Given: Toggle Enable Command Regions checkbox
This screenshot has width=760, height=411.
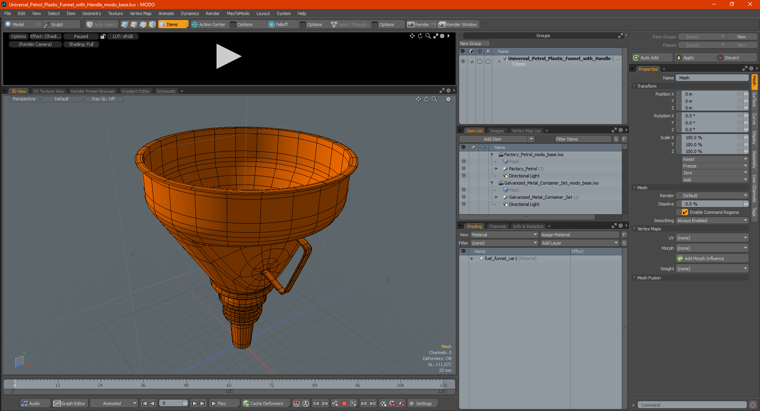Looking at the screenshot, I should point(685,212).
